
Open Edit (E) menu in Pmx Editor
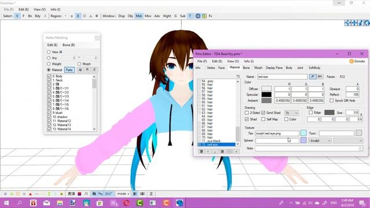point(217,61)
